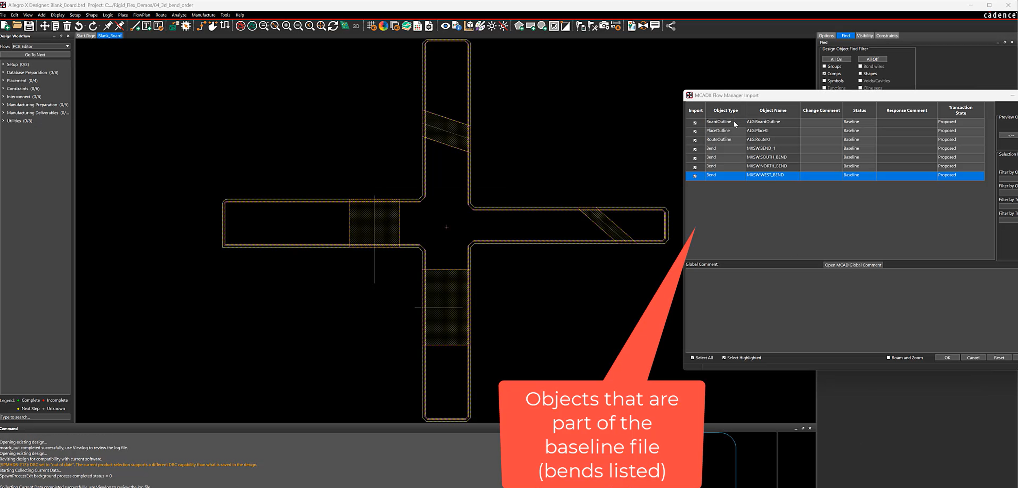Switch to the Visibility tab
This screenshot has width=1018, height=488.
865,36
